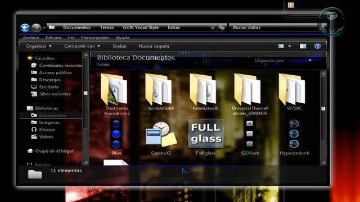Select the CreativX2 item
The width and height of the screenshot is (360, 202).
point(161,139)
